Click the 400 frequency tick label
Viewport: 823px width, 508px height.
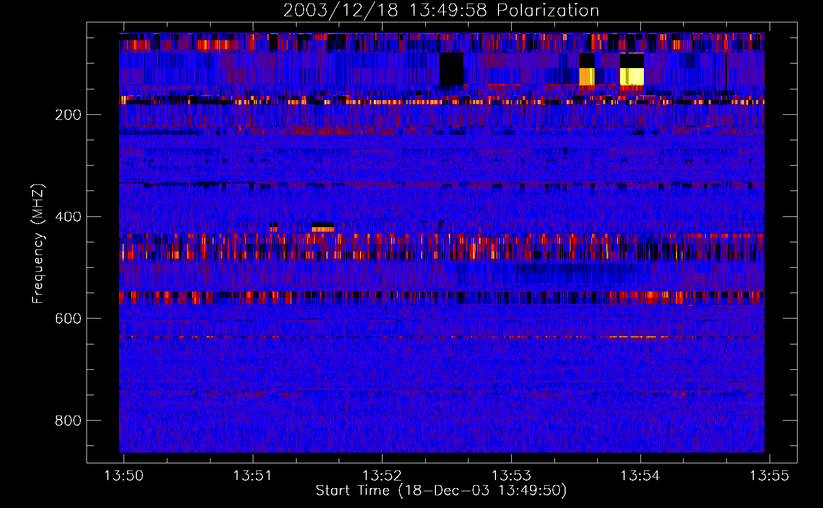click(68, 217)
